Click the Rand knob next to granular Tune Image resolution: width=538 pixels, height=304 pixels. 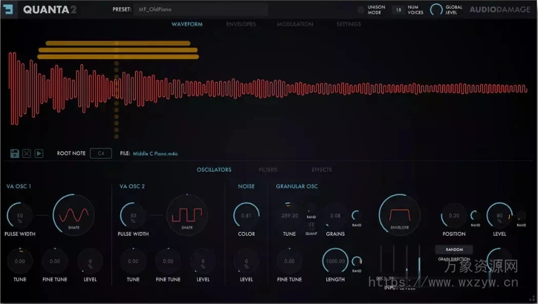pyautogui.click(x=311, y=209)
